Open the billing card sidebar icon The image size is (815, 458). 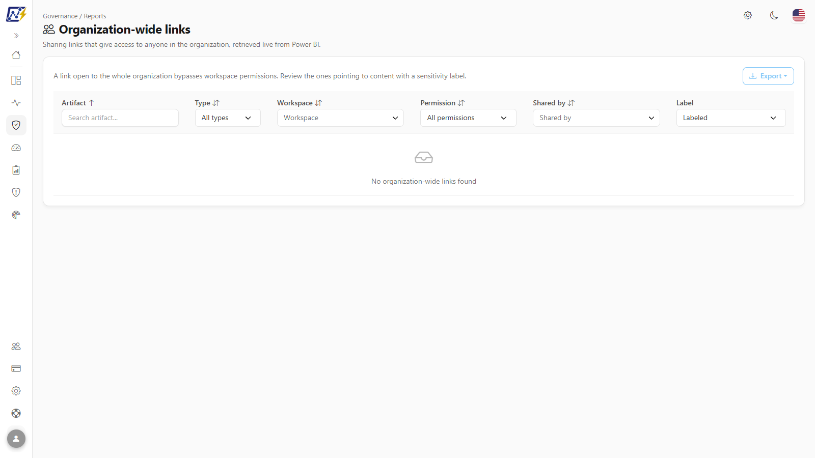coord(16,368)
